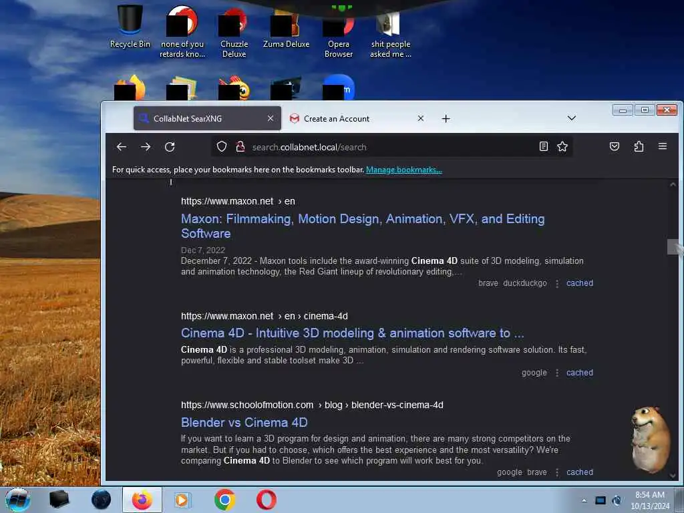Viewport: 684px width, 513px height.
Task: Go back to the previous page
Action: point(122,147)
